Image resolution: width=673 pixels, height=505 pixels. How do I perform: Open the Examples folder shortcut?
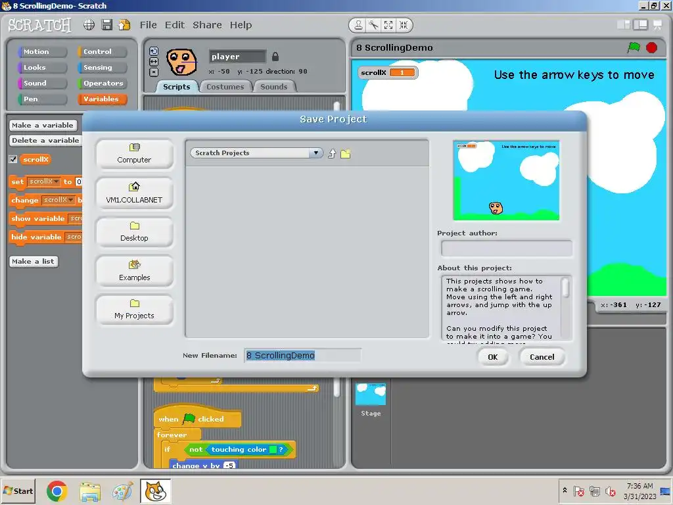(x=134, y=270)
